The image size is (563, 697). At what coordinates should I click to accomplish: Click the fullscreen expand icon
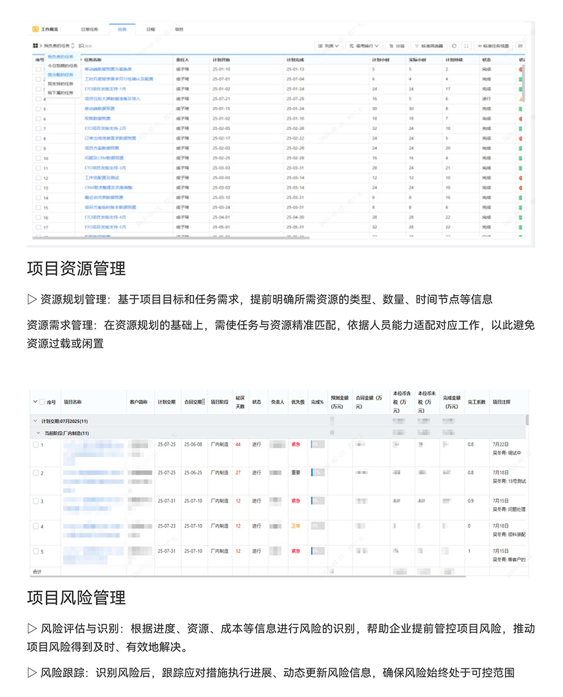466,46
